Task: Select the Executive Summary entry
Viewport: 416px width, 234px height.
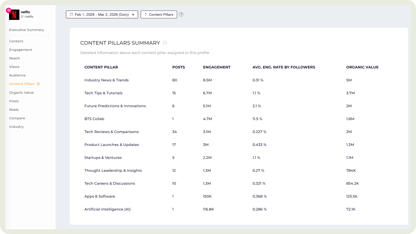Action: pyautogui.click(x=26, y=30)
